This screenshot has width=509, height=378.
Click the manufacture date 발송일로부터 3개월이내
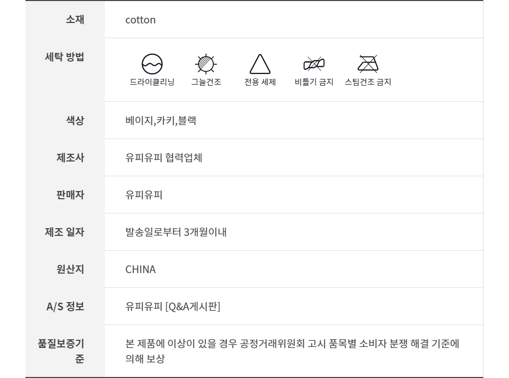(176, 232)
